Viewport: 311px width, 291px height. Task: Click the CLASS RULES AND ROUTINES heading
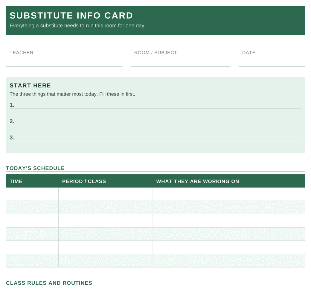click(49, 283)
